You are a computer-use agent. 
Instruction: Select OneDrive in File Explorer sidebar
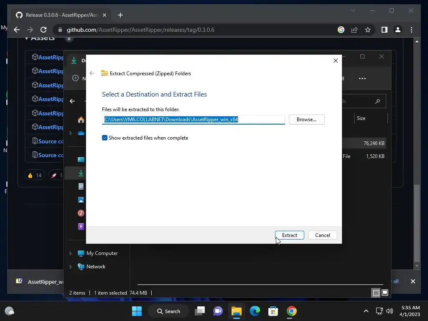tap(81, 133)
